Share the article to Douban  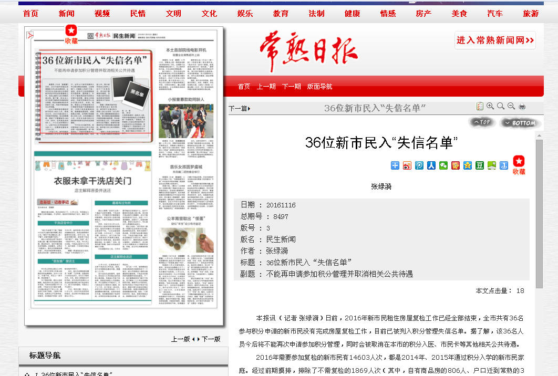[x=480, y=165]
